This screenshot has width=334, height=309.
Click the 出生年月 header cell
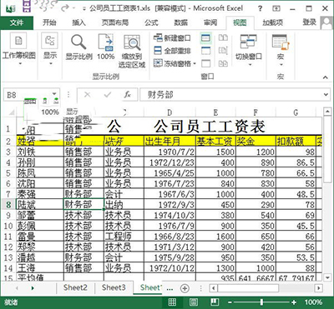point(170,142)
